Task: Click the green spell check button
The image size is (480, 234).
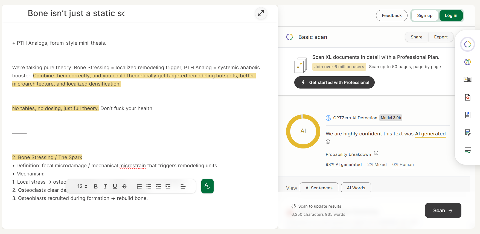Action: pyautogui.click(x=207, y=186)
